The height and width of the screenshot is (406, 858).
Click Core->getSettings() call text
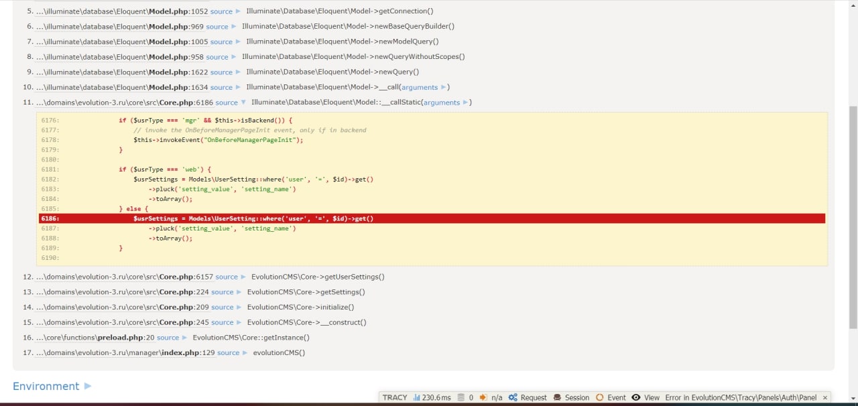pos(306,292)
